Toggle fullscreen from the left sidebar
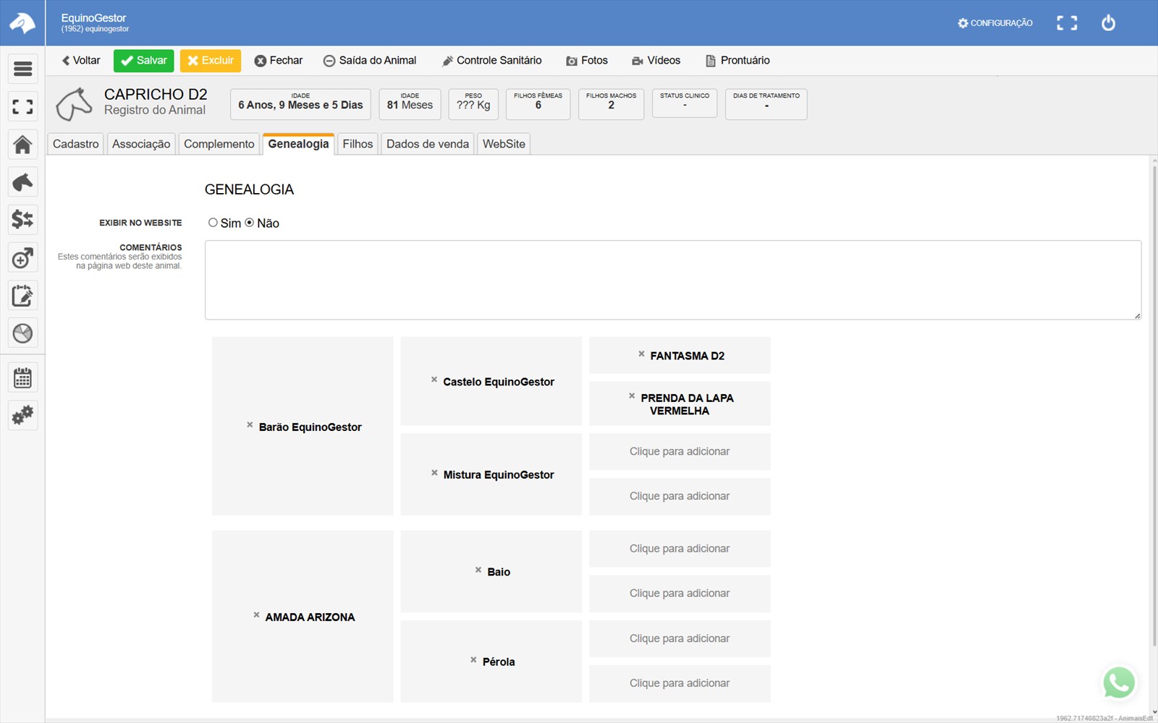Screen dimensions: 1158x723 (x=22, y=107)
